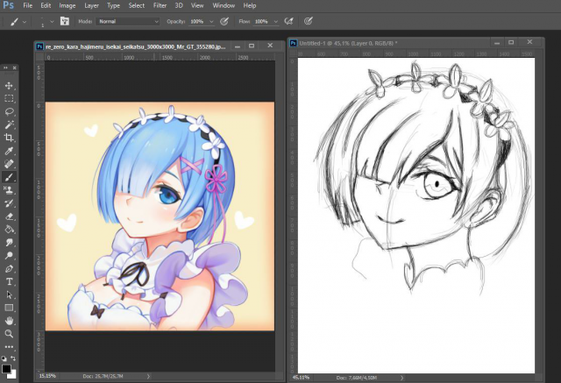Open the Type menu
Viewport: 561px width, 383px height.
(113, 6)
